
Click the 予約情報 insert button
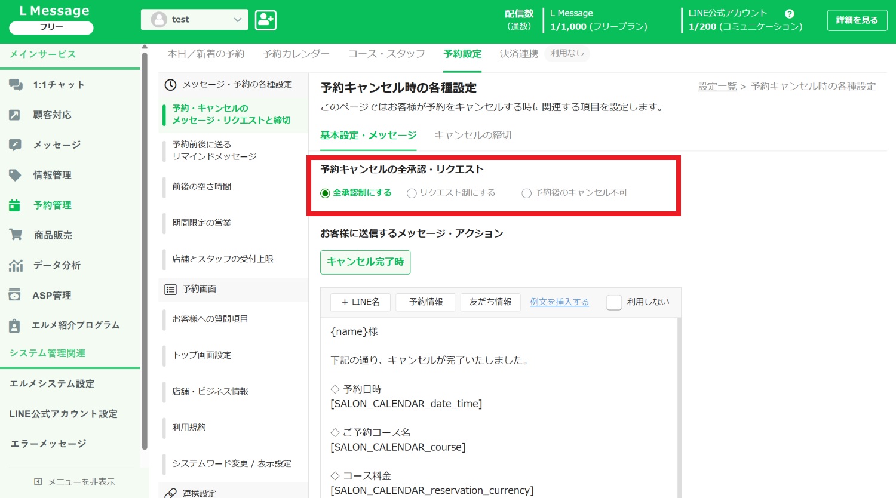coord(426,302)
